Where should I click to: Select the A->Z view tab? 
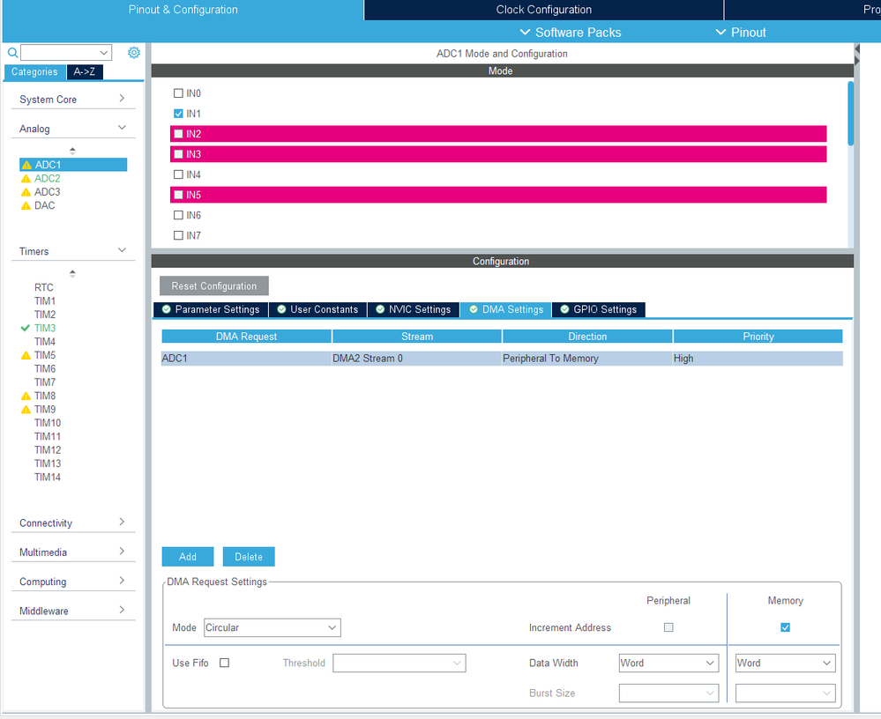point(85,72)
